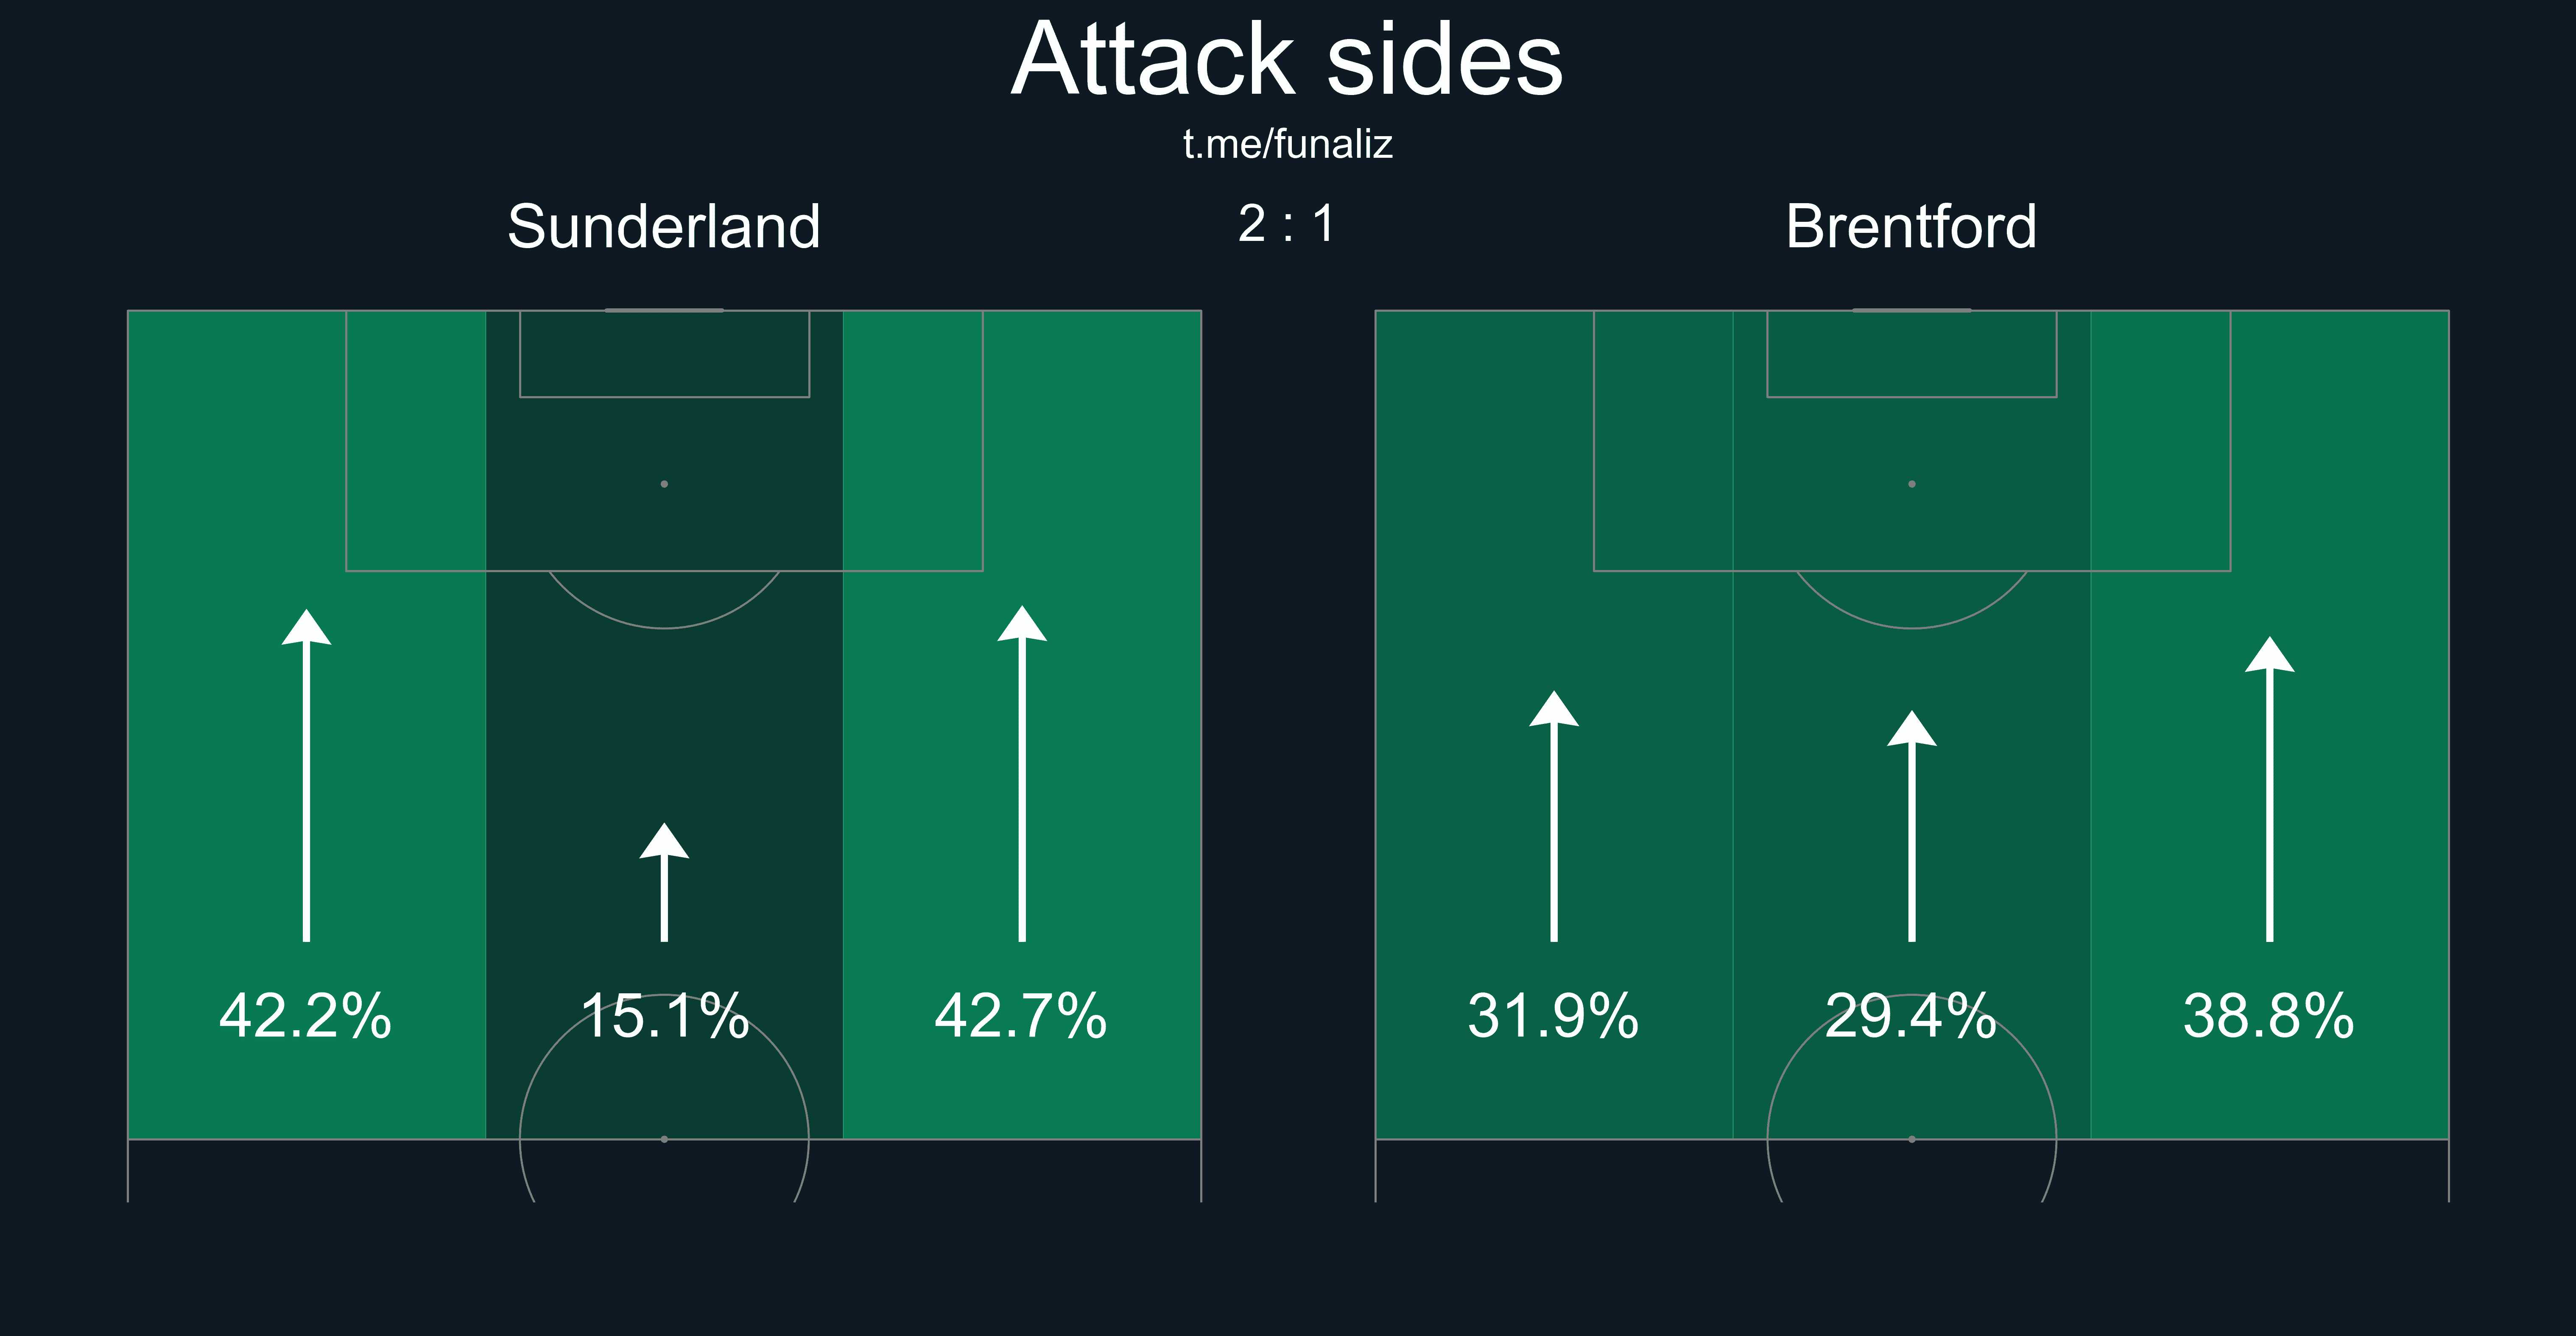Click the 31.9% label
This screenshot has width=2576, height=1336.
point(1553,1016)
